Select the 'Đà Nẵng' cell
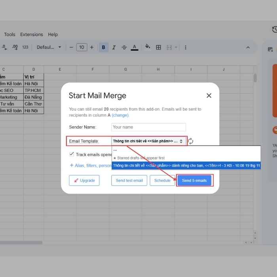This screenshot has height=277, width=277. point(34,97)
